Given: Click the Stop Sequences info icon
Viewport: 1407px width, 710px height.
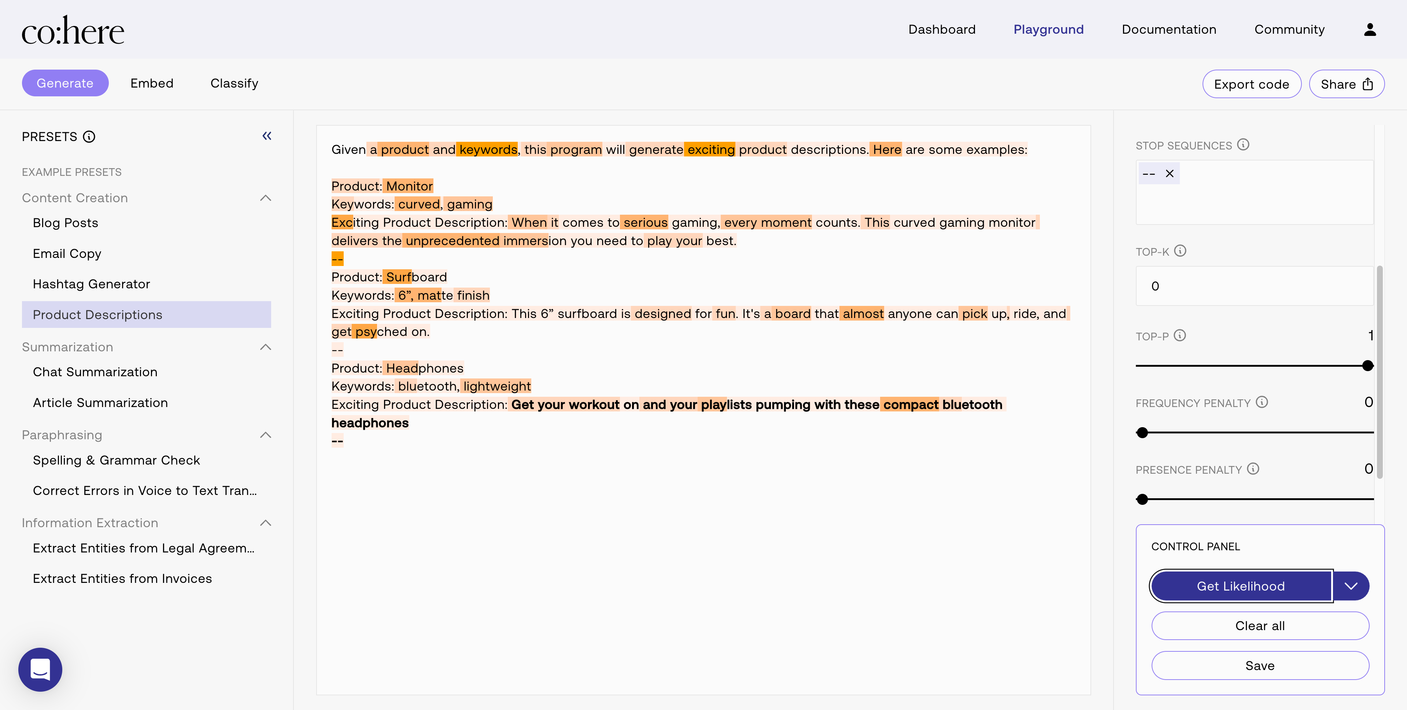Looking at the screenshot, I should 1243,145.
